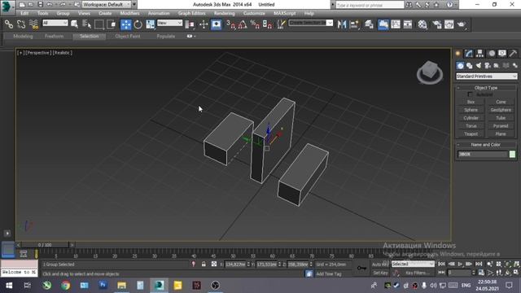The image size is (521, 293).
Task: Open the Schematic View
Action: pos(408,24)
